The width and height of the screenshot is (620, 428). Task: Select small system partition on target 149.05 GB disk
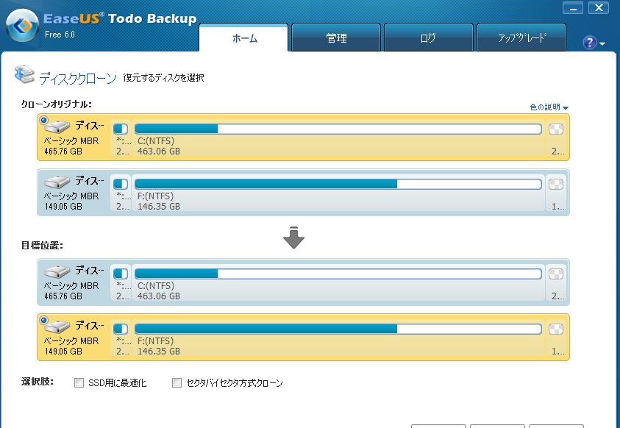click(121, 329)
